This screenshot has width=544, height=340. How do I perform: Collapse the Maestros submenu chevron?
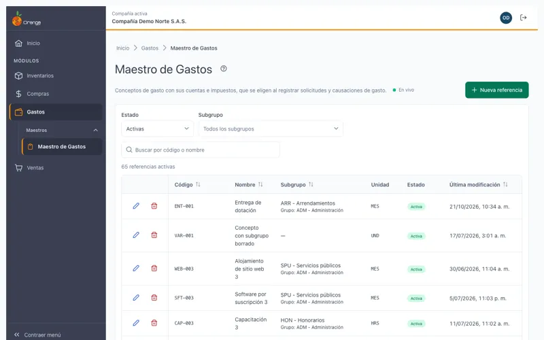coord(95,131)
